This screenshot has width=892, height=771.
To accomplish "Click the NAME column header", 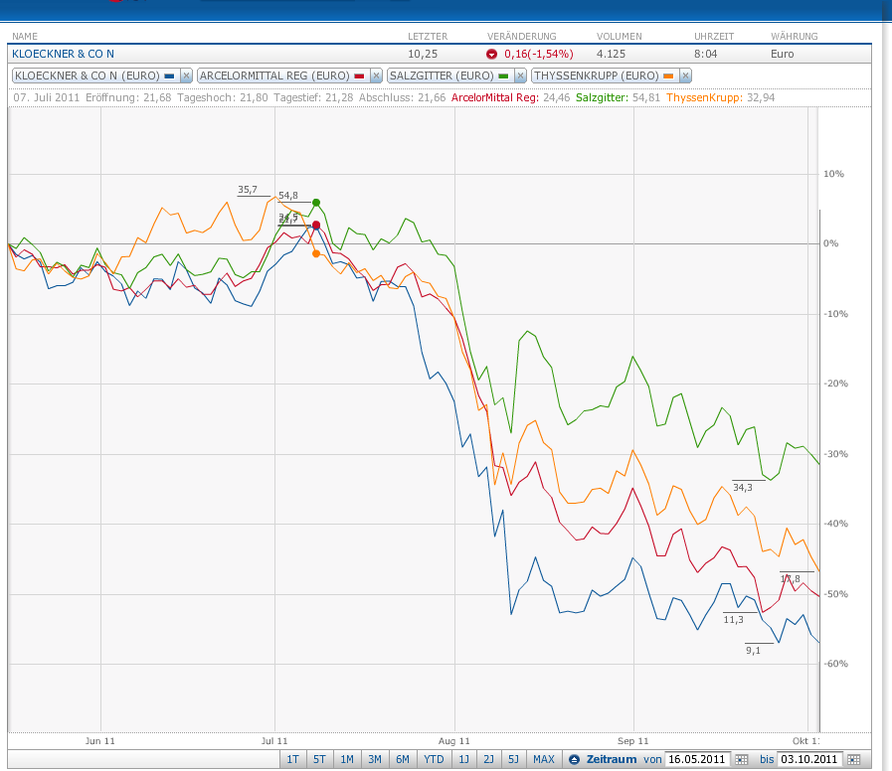I will coord(25,37).
